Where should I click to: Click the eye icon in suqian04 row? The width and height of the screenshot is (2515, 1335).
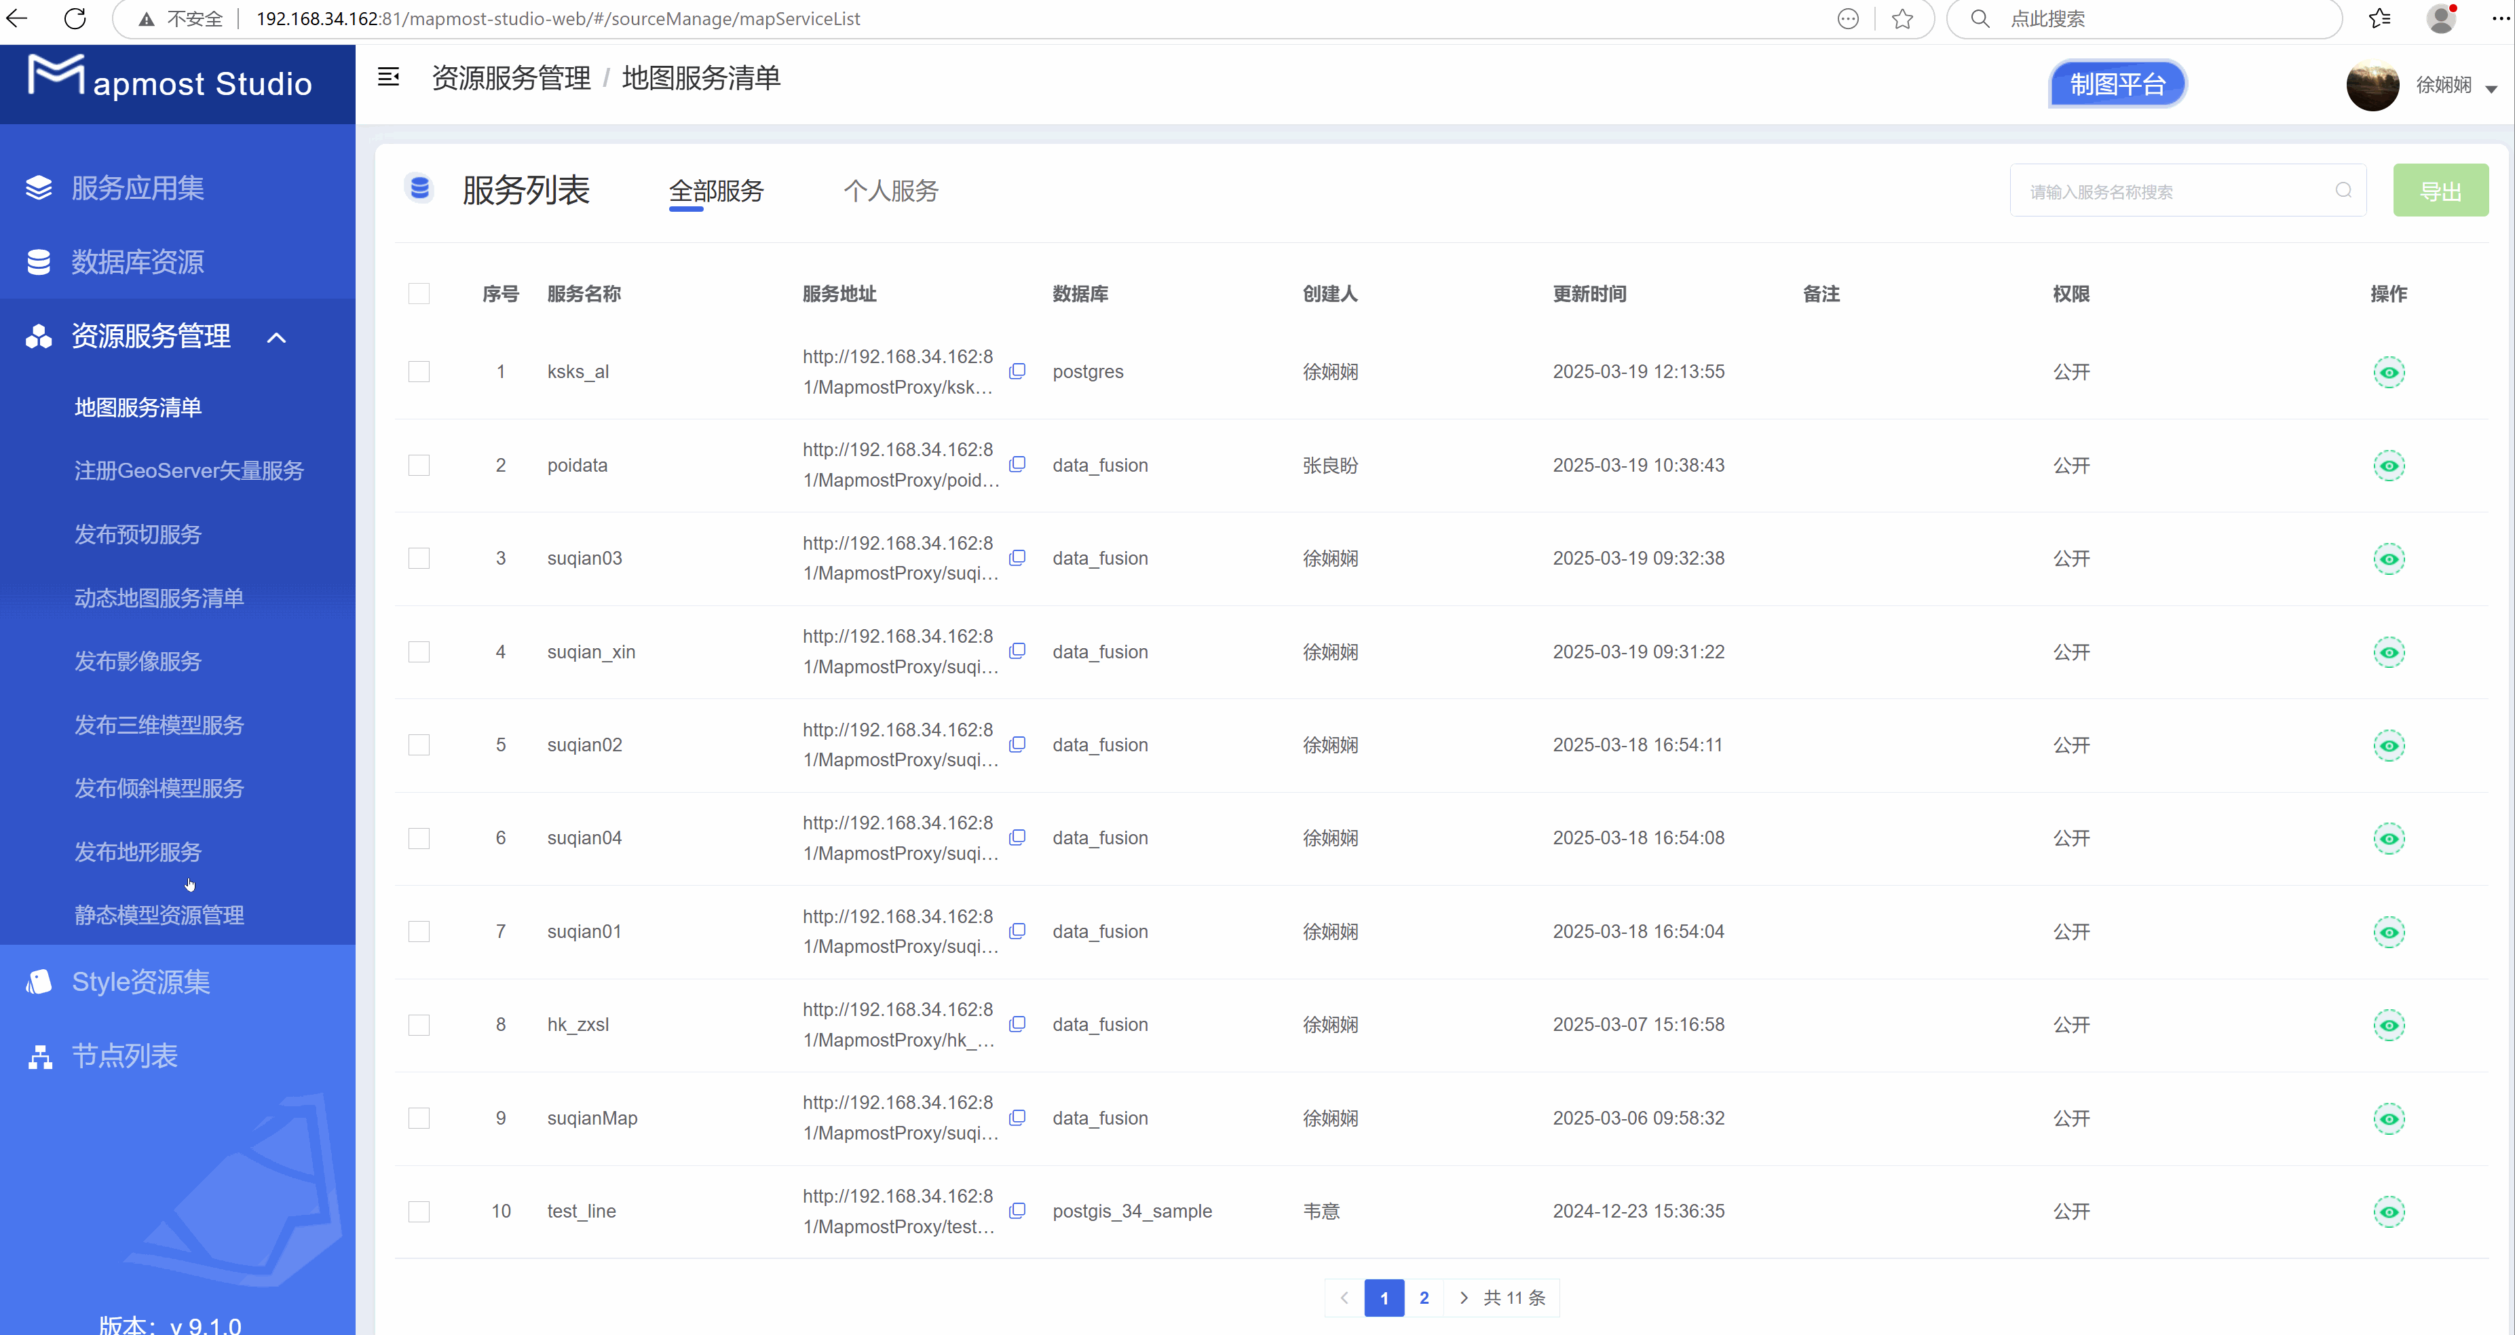[x=2388, y=838]
